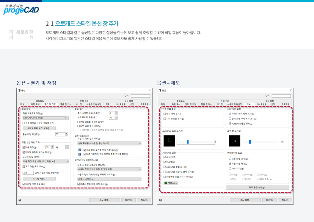This screenshot has height=222, width=314.
Task: Open 요청 시 응용 프로그램 로드 dropdown
Action: click(x=109, y=169)
